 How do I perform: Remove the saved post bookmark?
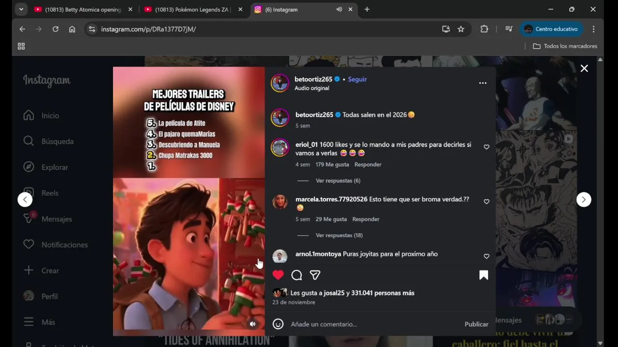(x=483, y=275)
